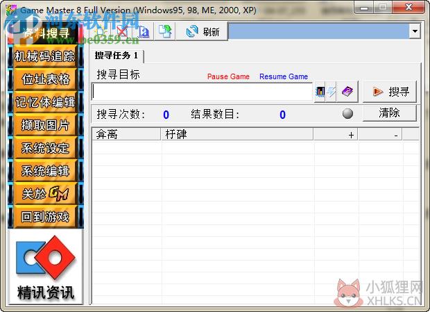Close the Game Master window
Screen dimensions: 430x312
pos(409,7)
